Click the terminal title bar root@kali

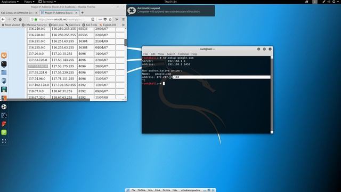[x=207, y=49]
